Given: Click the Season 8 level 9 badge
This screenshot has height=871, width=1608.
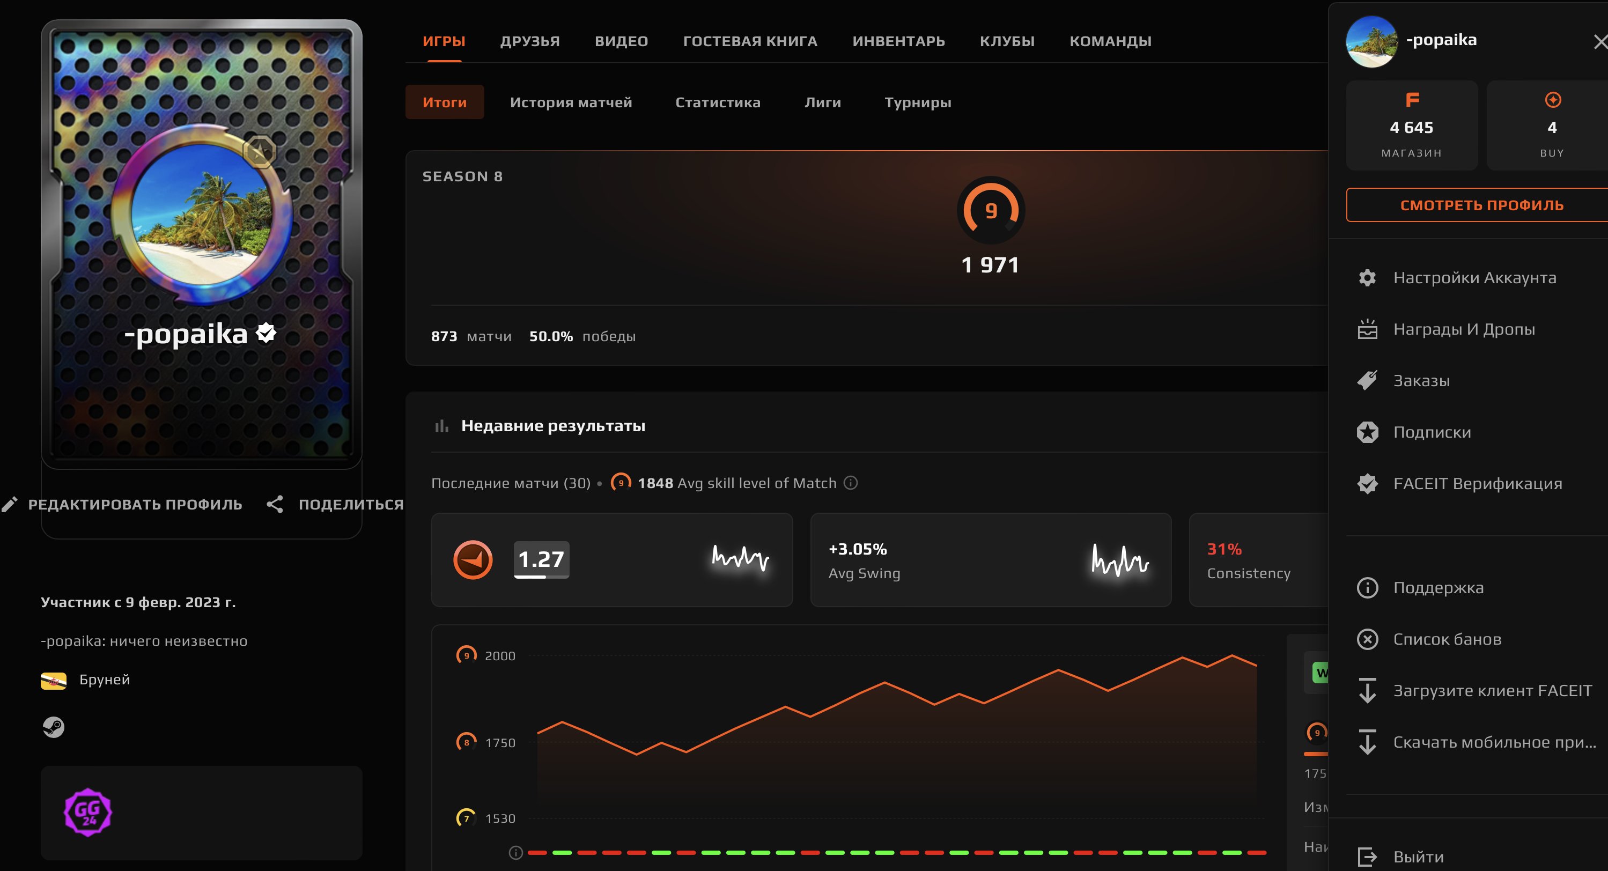Looking at the screenshot, I should tap(991, 210).
